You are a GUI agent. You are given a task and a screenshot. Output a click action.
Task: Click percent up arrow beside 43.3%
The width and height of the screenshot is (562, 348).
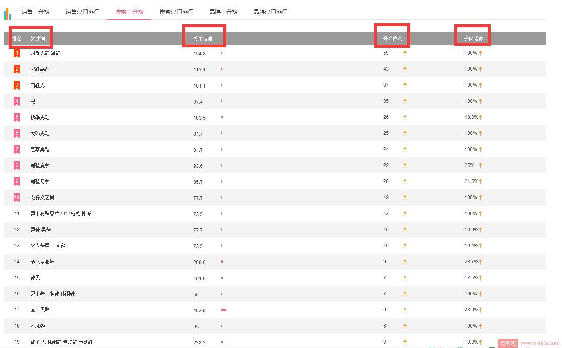(480, 117)
